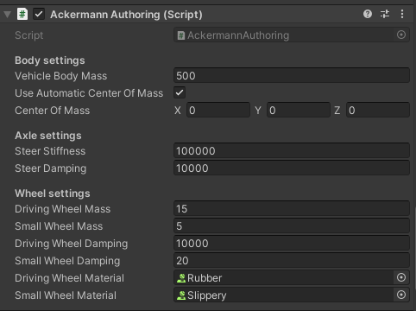The width and height of the screenshot is (416, 311).
Task: Click the Rubber physics material icon
Action: pos(181,278)
